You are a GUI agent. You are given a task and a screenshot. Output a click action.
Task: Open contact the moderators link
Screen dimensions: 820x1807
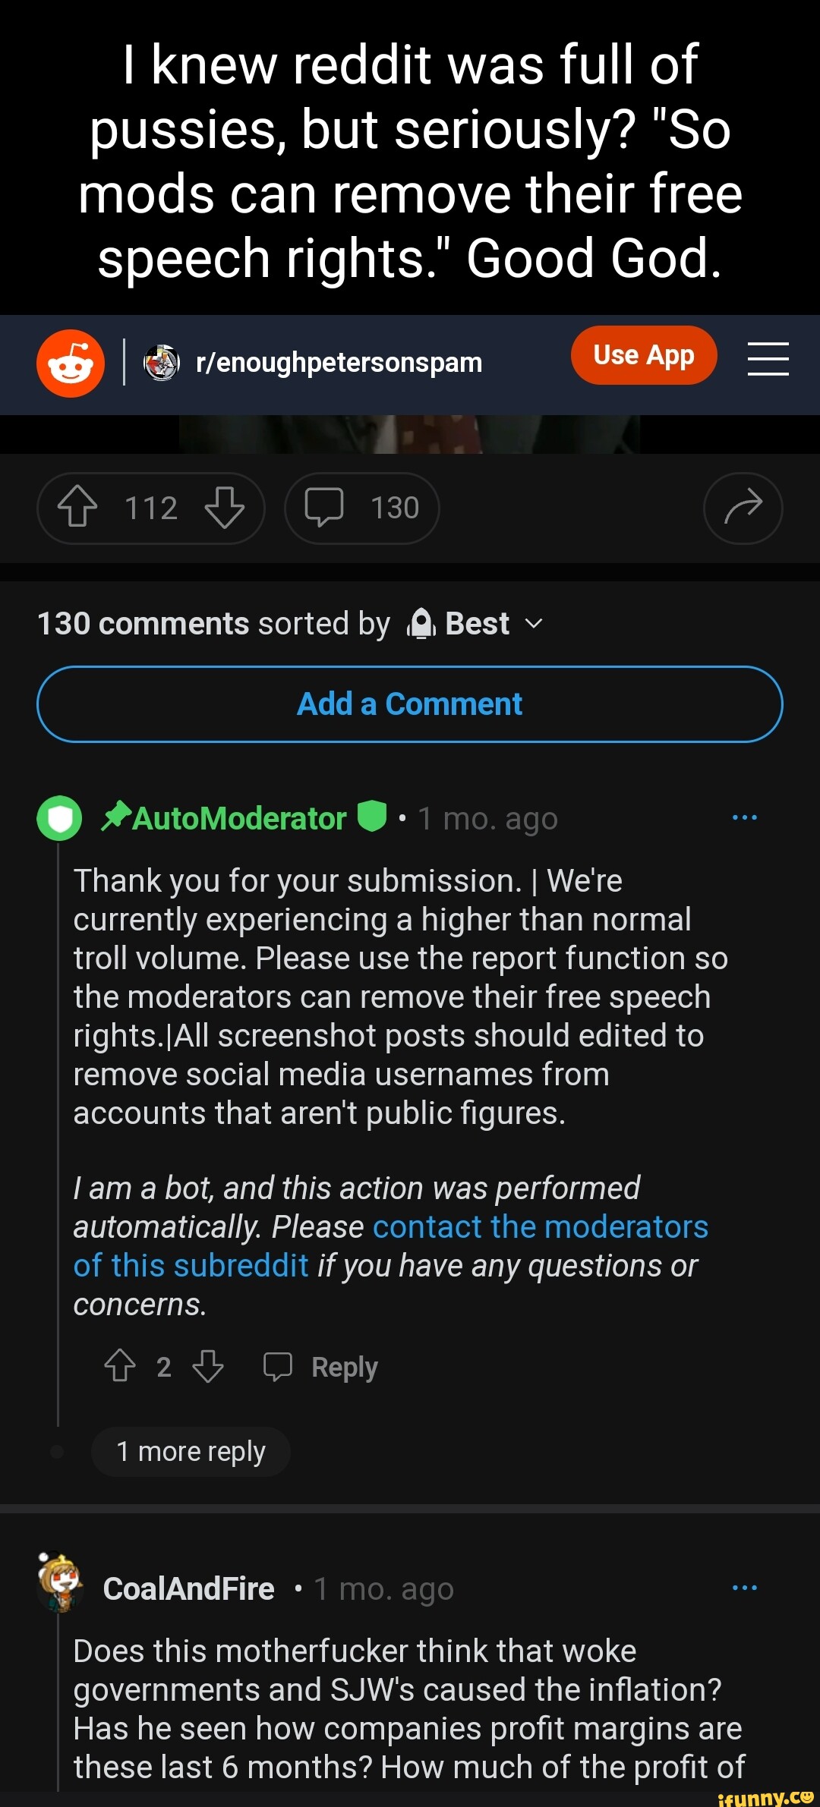(x=540, y=1227)
